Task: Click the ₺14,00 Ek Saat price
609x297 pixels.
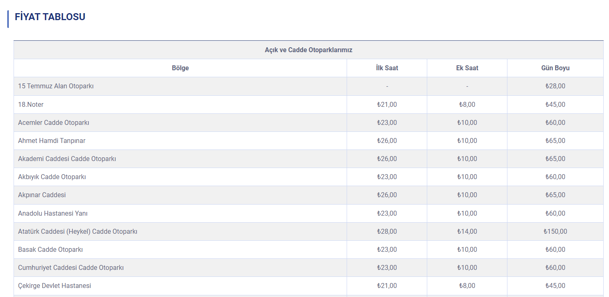Action: pos(467,231)
